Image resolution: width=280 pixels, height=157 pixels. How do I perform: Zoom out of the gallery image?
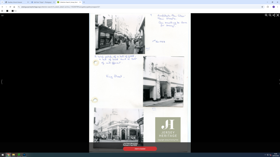click(270, 15)
